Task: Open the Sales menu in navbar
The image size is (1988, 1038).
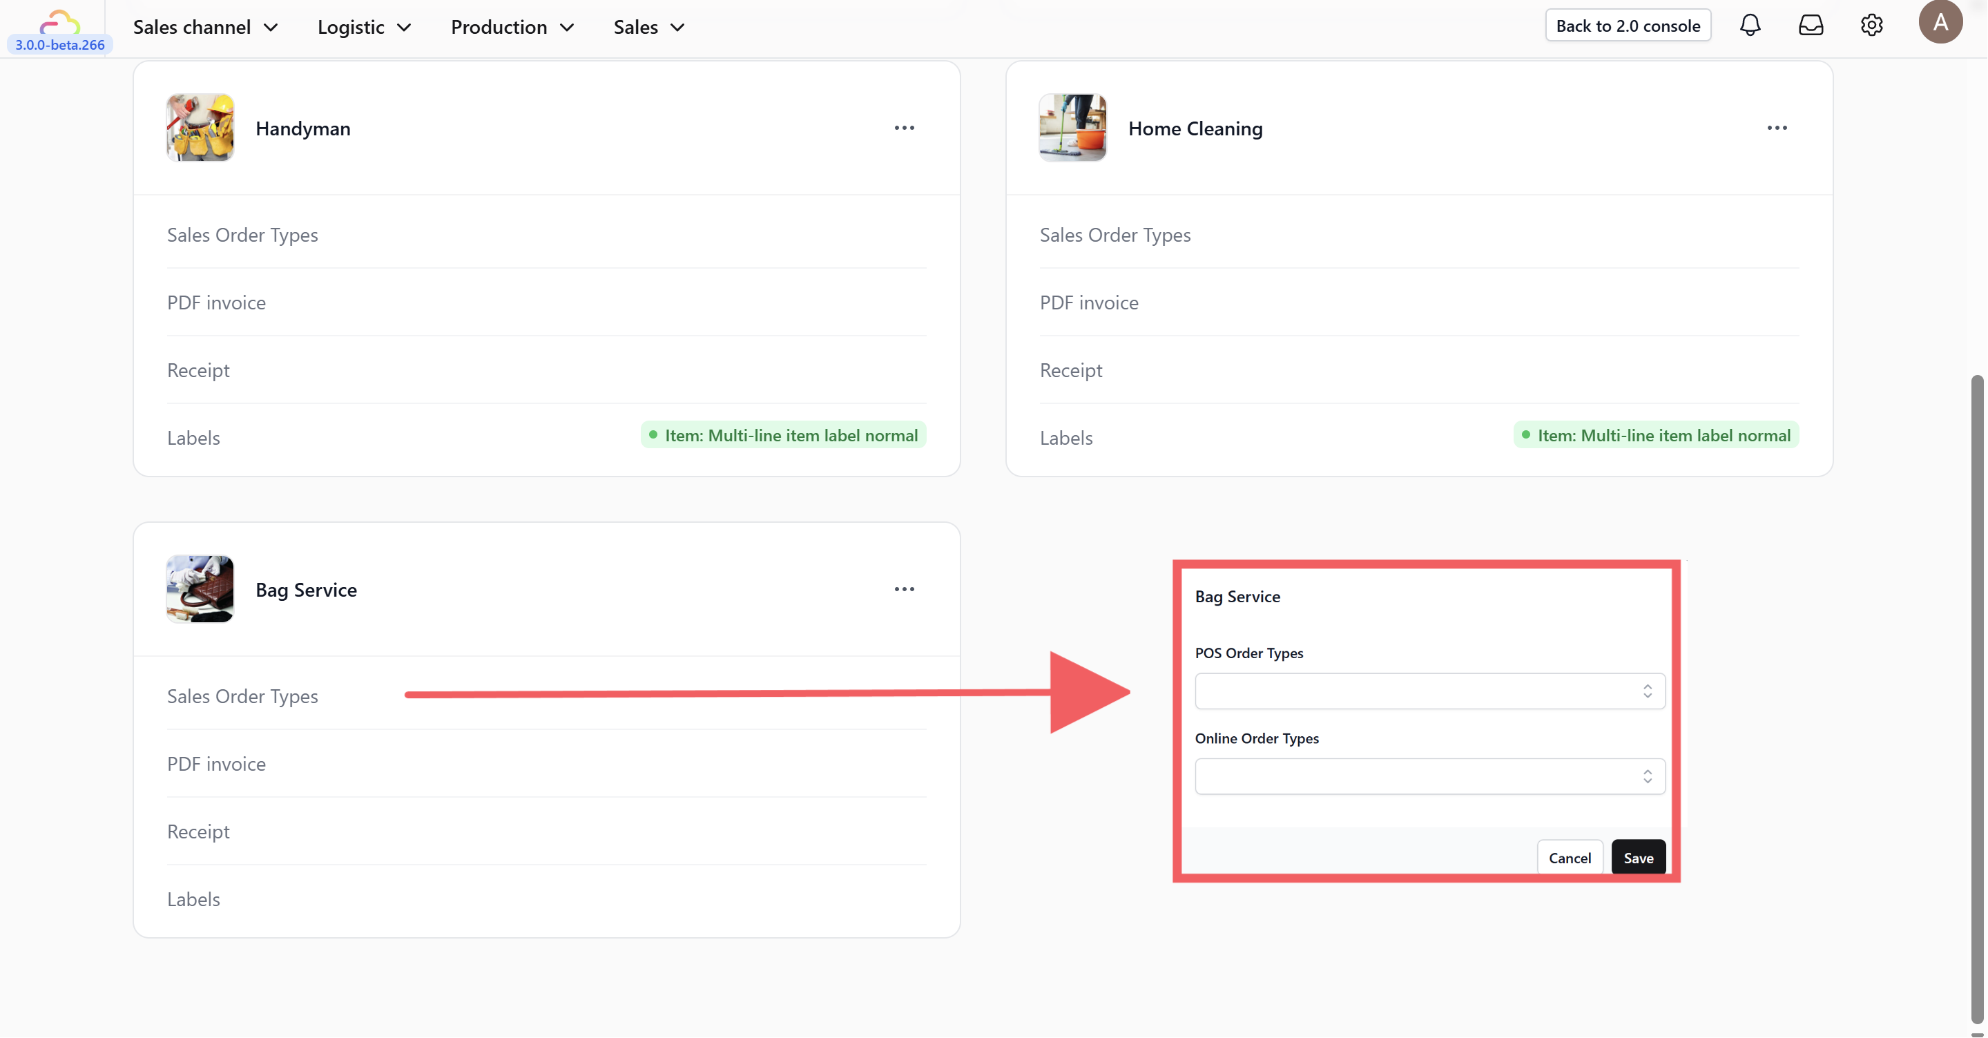Action: point(648,27)
